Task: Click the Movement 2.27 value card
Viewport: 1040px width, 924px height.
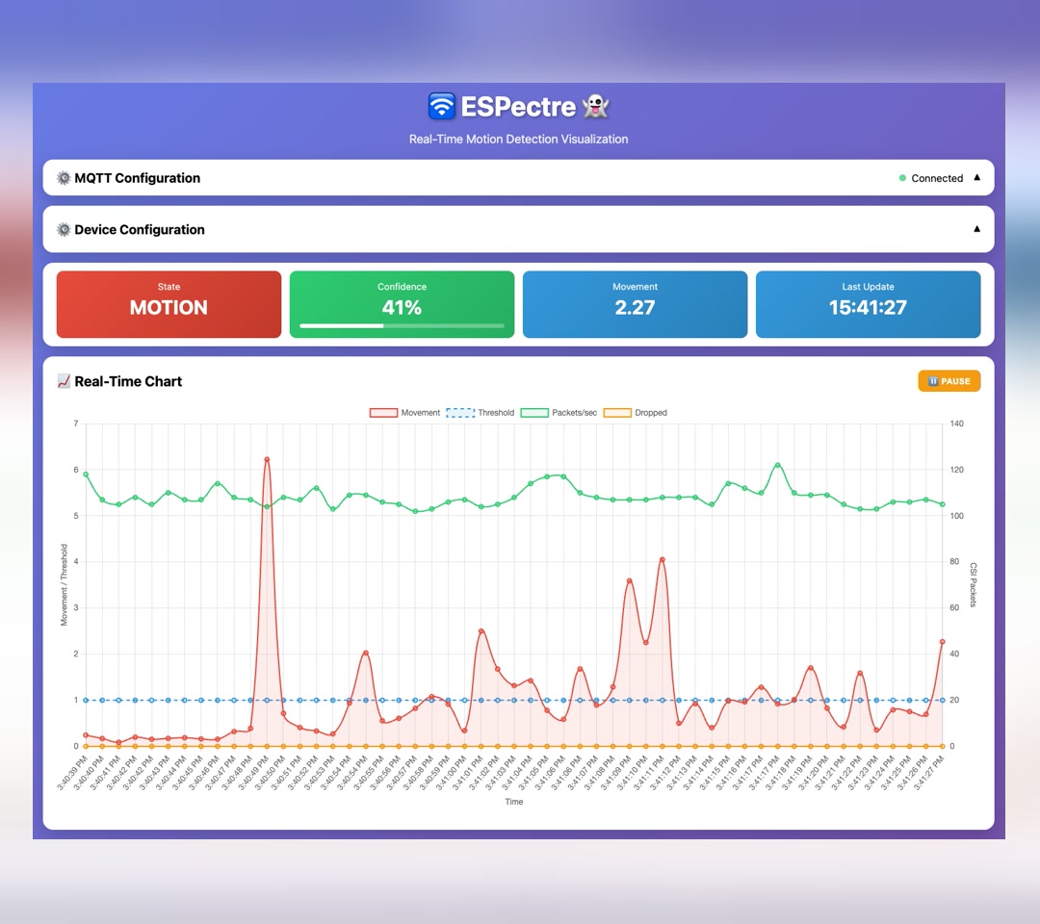Action: point(635,304)
